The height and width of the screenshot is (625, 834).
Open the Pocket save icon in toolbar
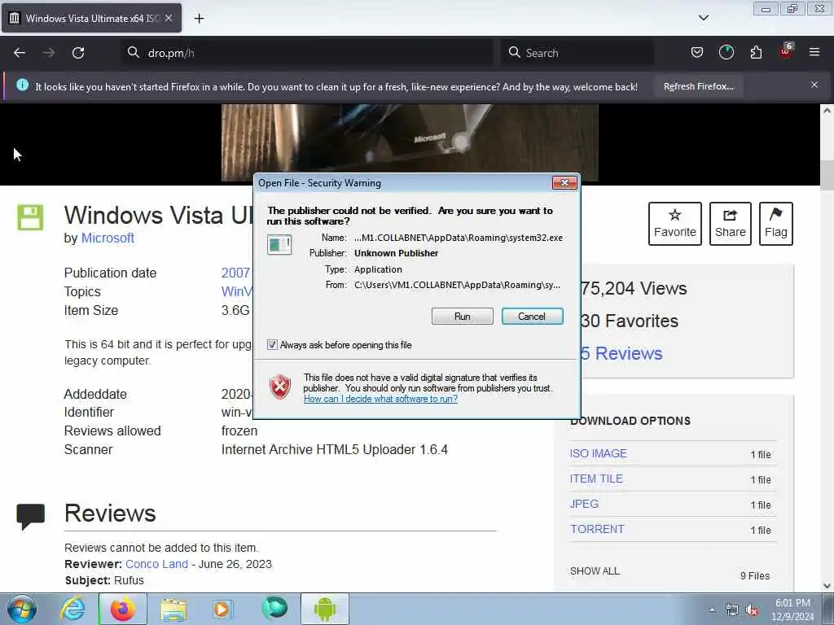pos(697,52)
